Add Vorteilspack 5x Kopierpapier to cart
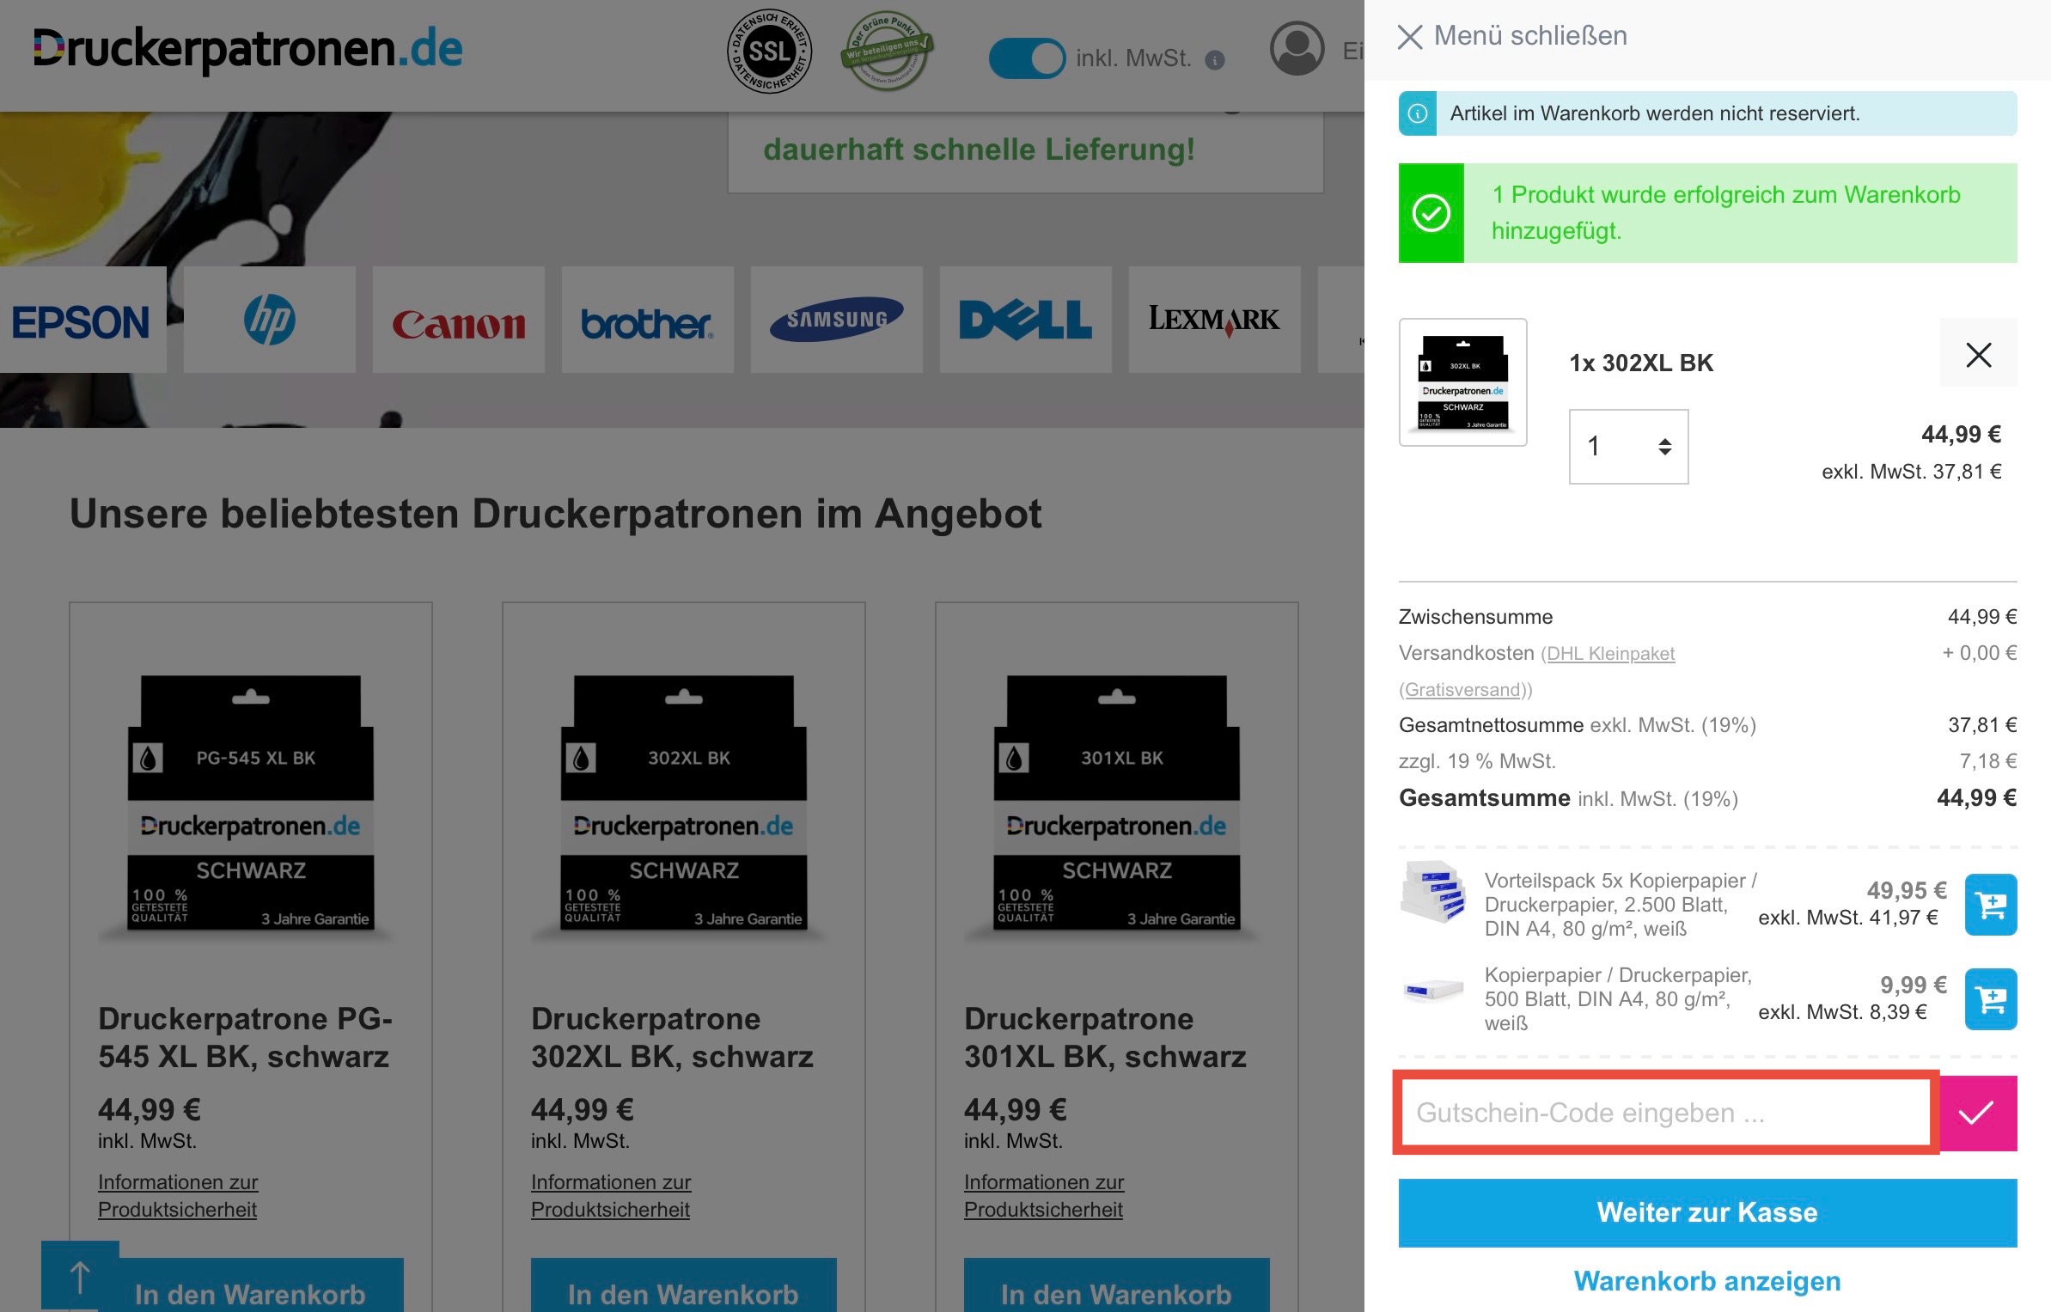 click(1991, 904)
